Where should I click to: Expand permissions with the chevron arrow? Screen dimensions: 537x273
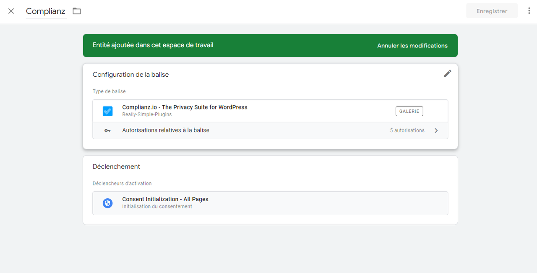[x=436, y=130]
